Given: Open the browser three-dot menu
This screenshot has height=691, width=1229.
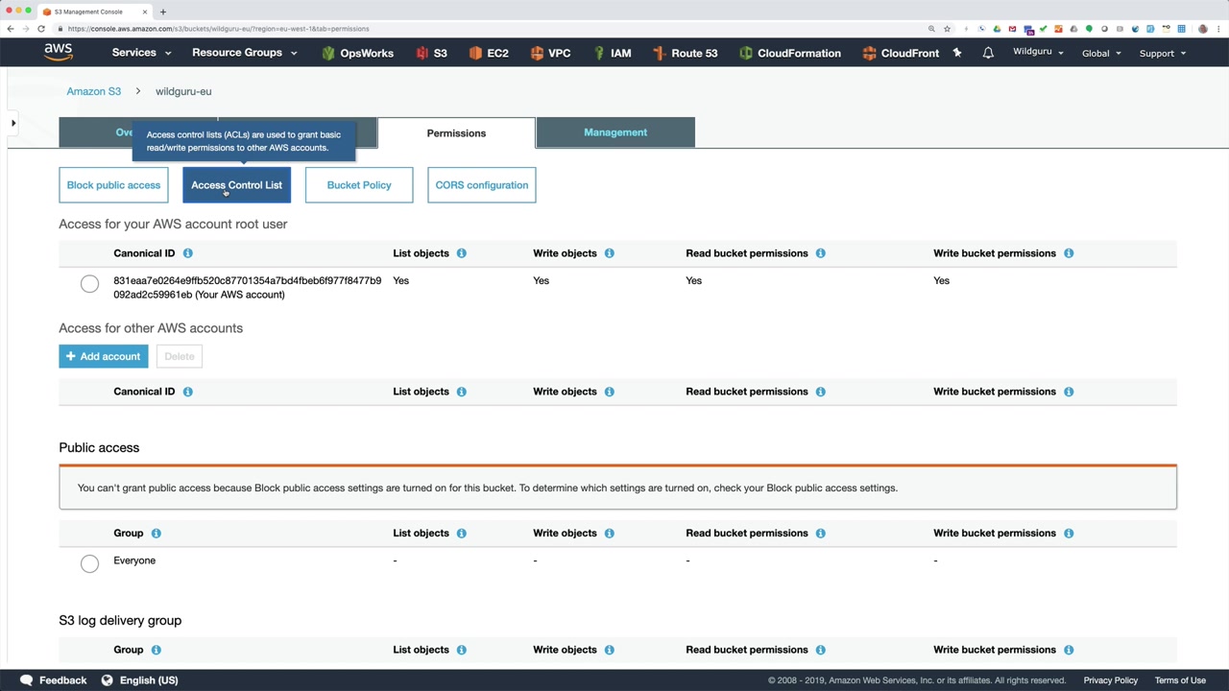Looking at the screenshot, I should (x=1219, y=29).
